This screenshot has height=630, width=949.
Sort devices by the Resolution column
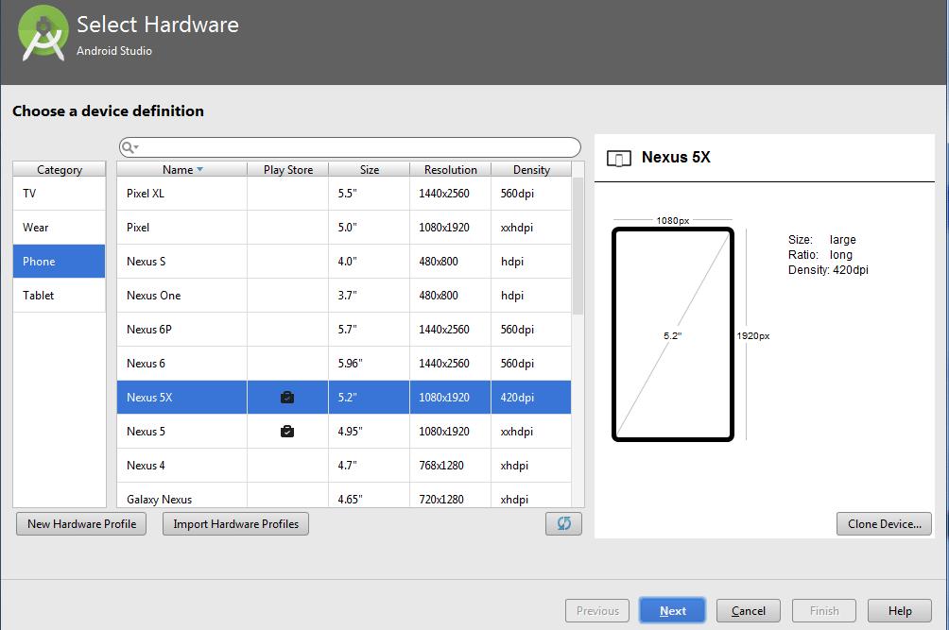pos(450,169)
